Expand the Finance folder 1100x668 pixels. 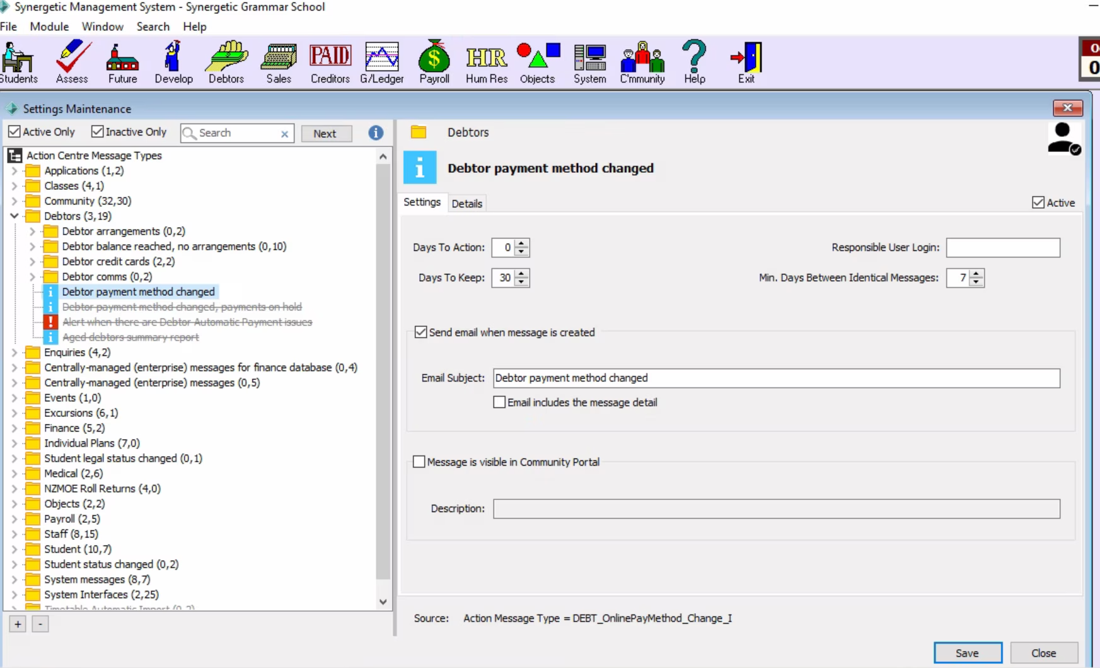(14, 428)
